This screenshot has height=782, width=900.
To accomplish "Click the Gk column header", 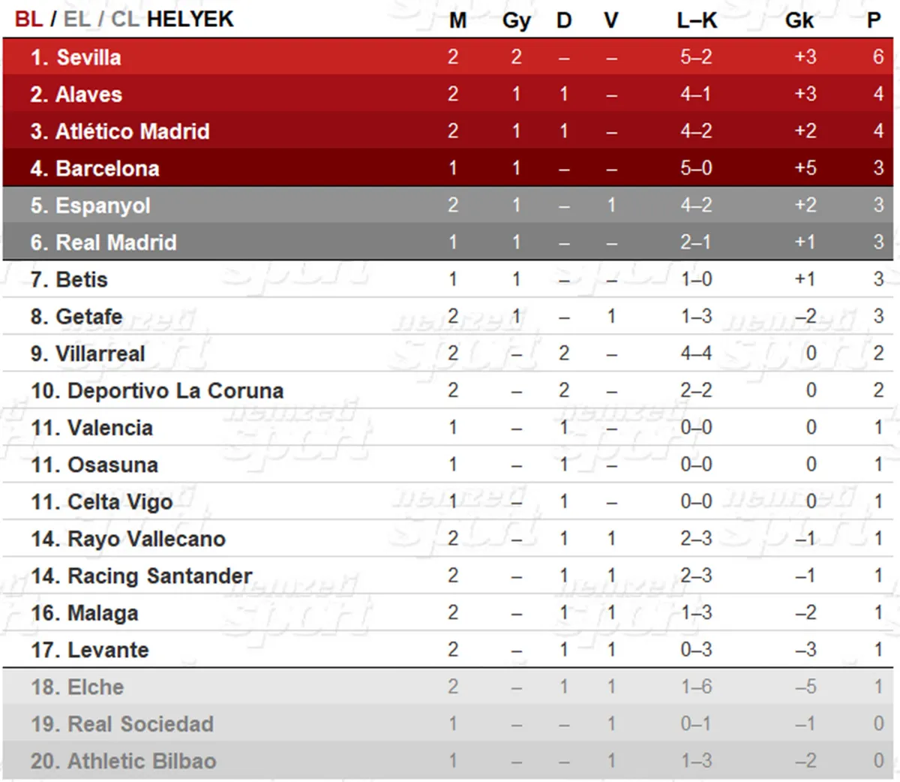I will (x=799, y=20).
